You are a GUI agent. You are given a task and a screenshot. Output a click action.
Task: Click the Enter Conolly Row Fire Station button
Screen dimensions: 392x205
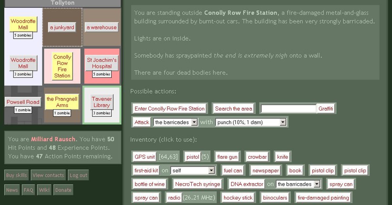click(170, 109)
